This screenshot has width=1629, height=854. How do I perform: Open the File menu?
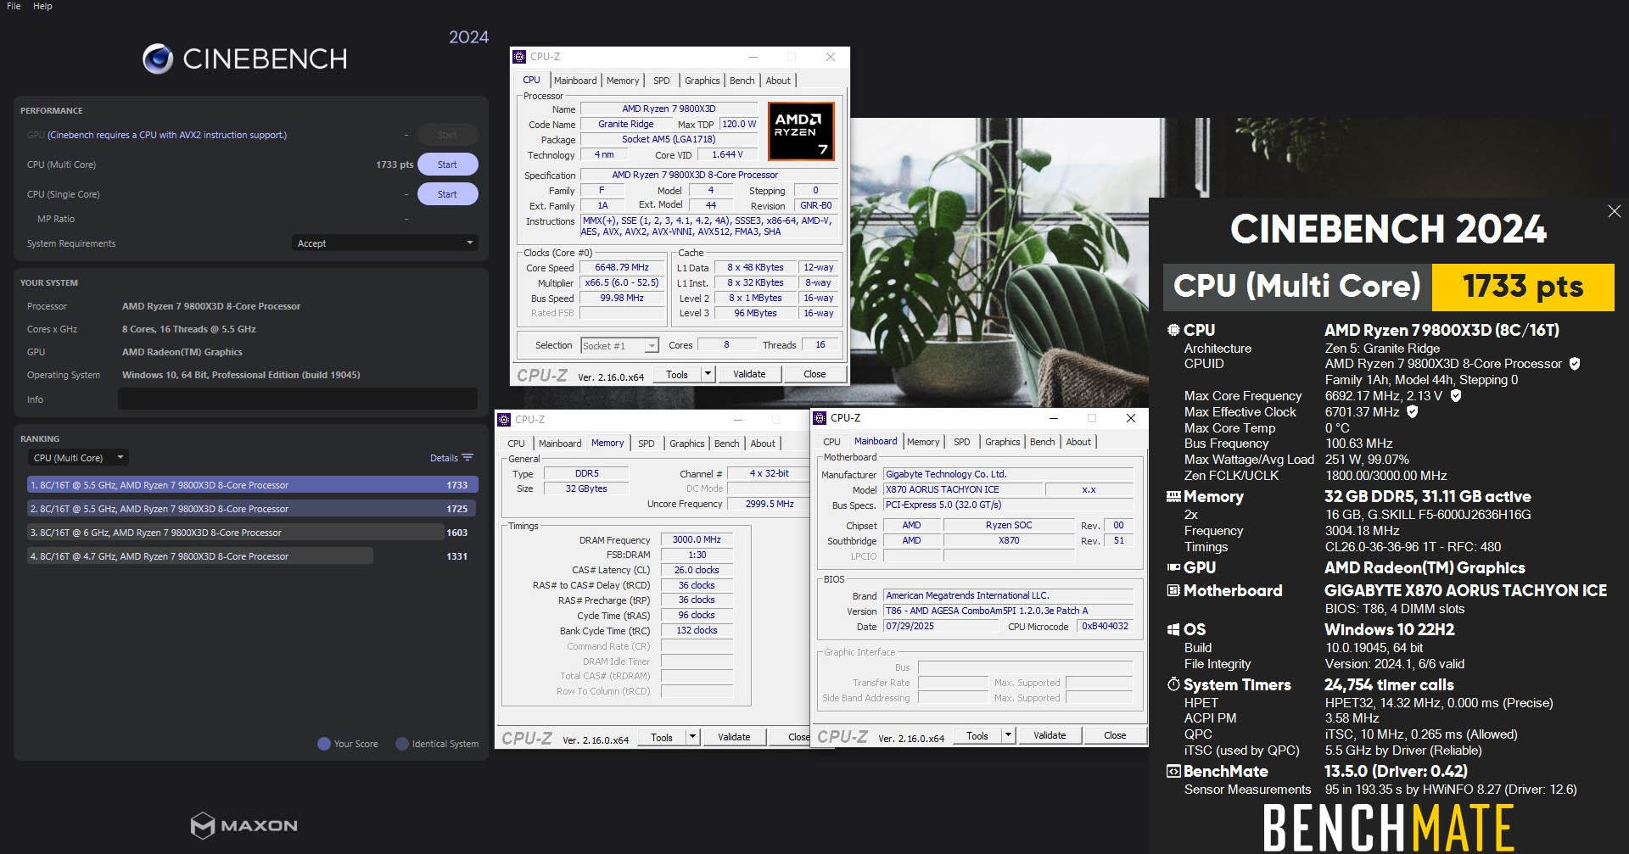14,6
